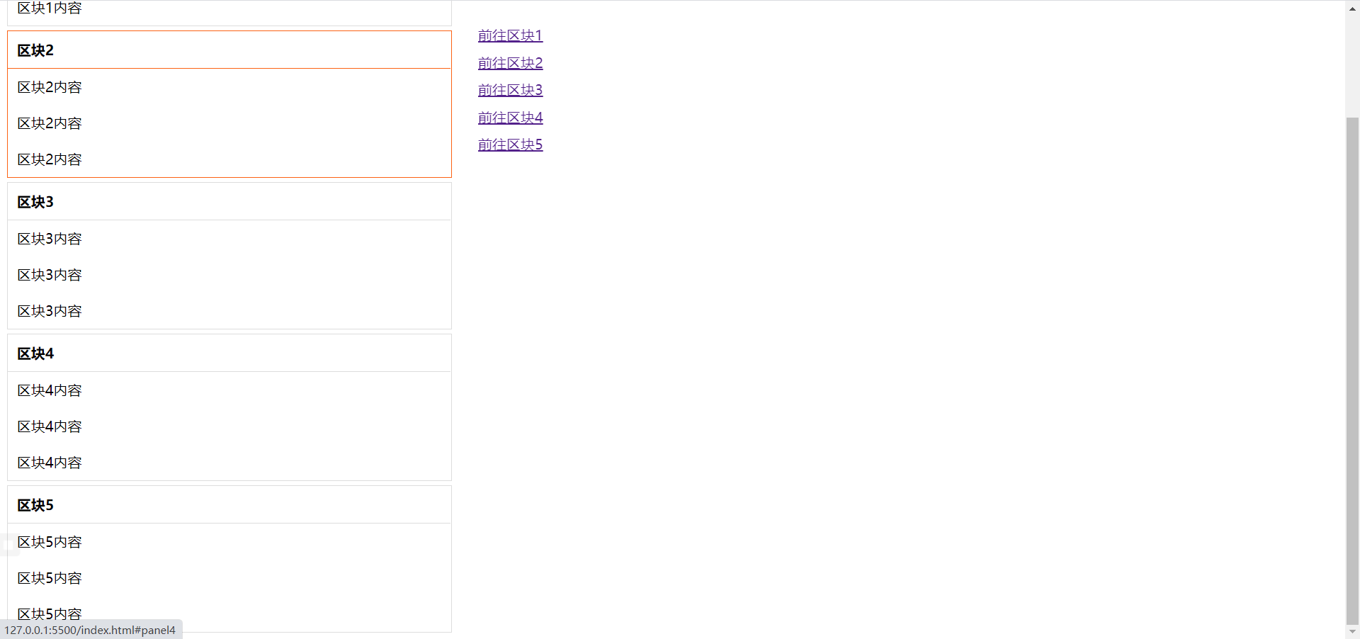Select the 区块4 panel heading
This screenshot has width=1360, height=639.
coord(35,354)
